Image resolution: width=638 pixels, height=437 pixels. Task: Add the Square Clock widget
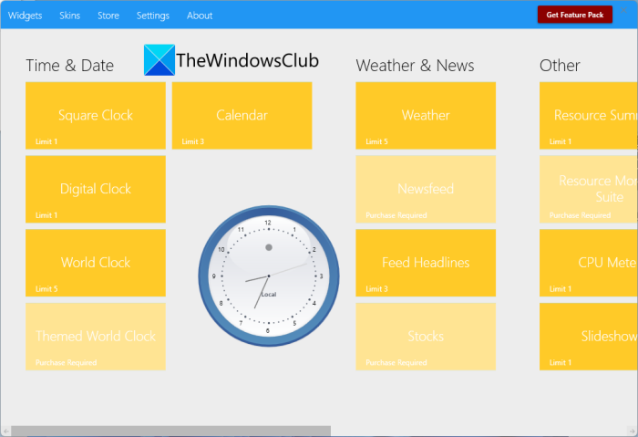tap(96, 116)
